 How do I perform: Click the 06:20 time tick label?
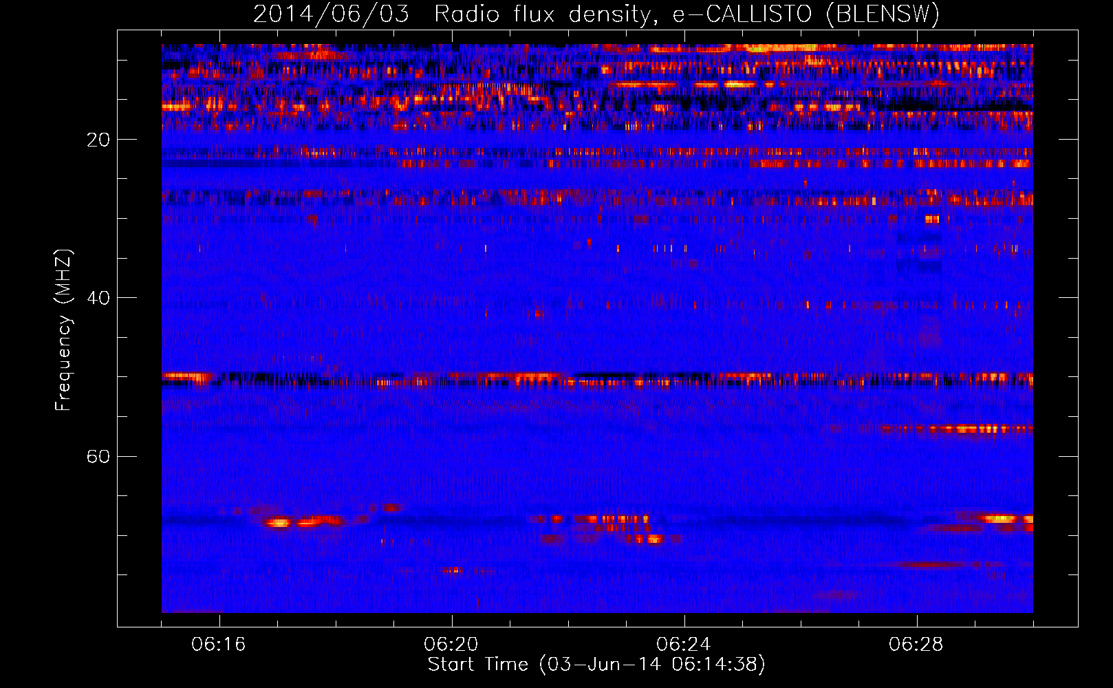click(x=451, y=645)
